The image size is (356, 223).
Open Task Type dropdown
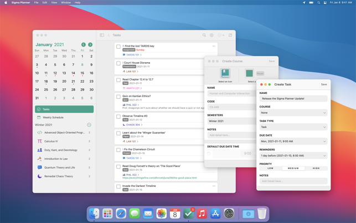[x=293, y=127]
